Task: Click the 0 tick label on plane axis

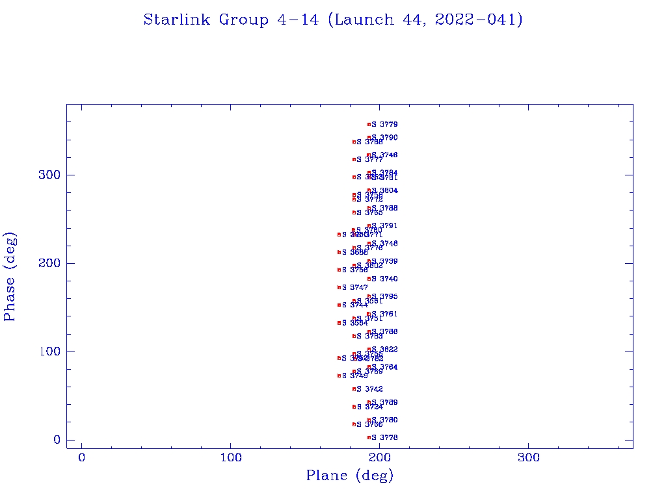Action: tap(82, 458)
